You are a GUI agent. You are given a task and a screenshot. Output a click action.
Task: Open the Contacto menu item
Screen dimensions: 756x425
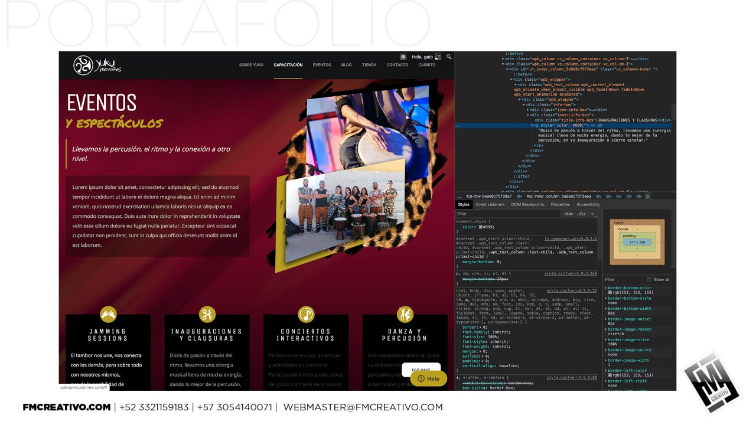(x=397, y=65)
